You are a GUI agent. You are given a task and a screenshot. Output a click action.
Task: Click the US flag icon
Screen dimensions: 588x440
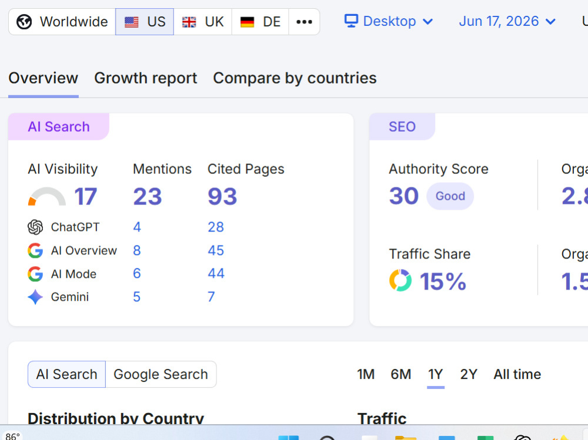(x=132, y=22)
